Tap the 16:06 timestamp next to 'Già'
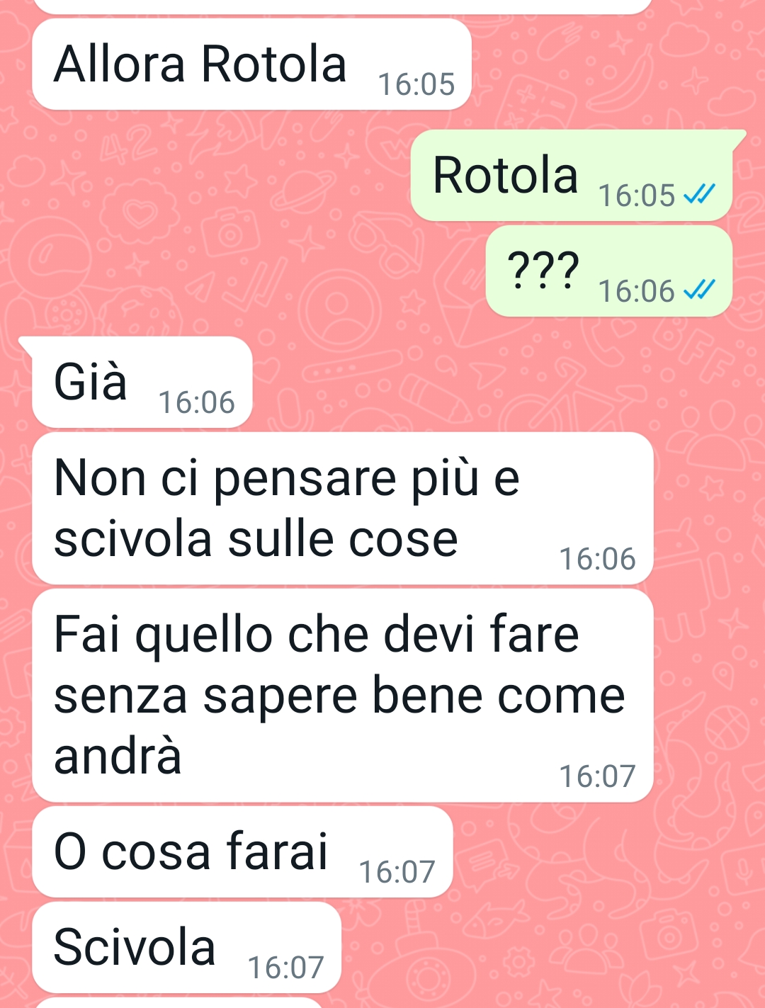The height and width of the screenshot is (1008, 765). coord(197,402)
